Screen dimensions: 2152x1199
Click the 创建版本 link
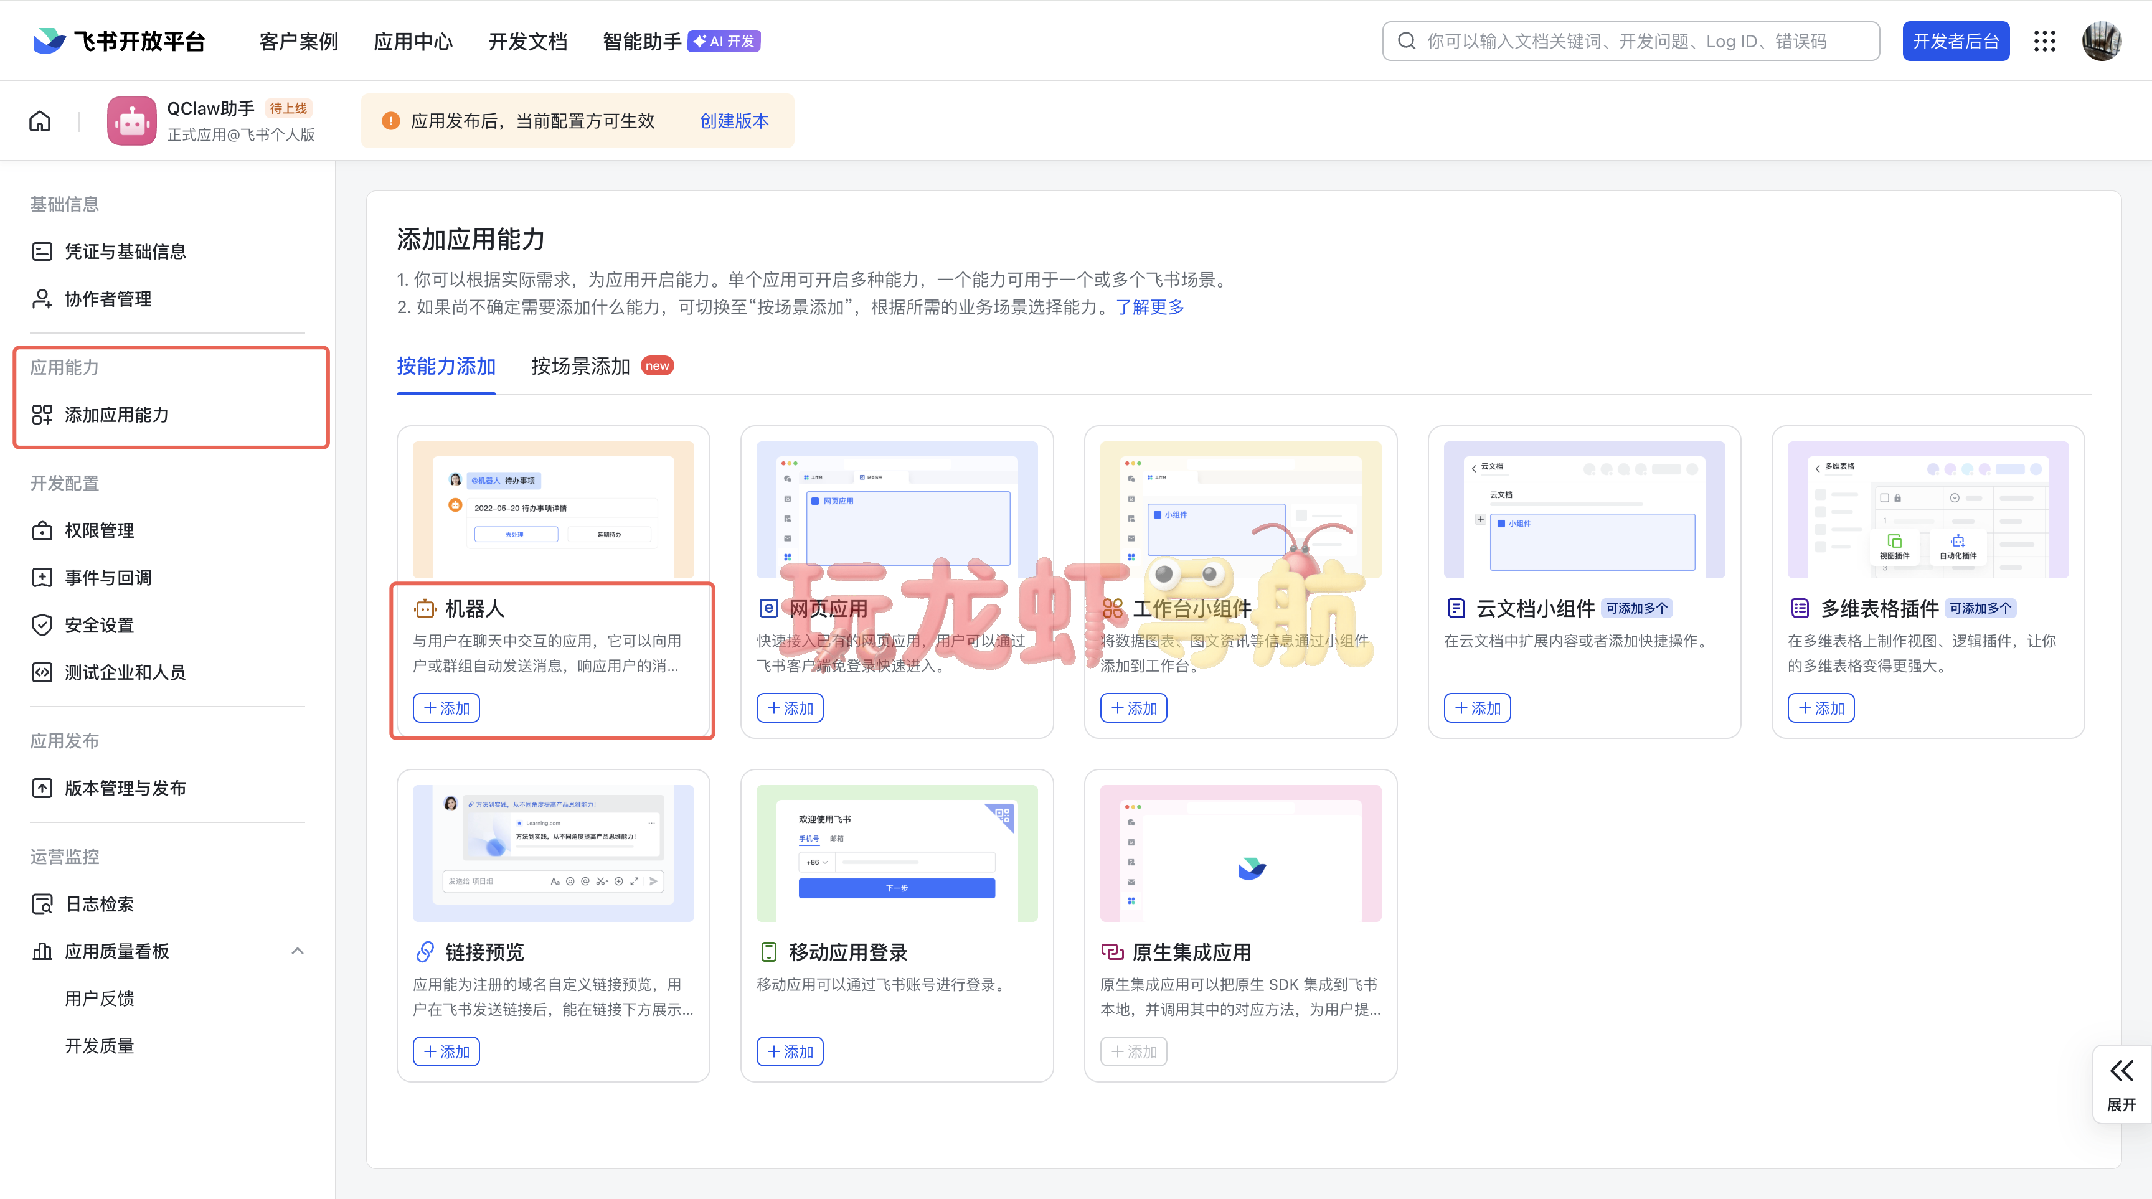point(734,121)
